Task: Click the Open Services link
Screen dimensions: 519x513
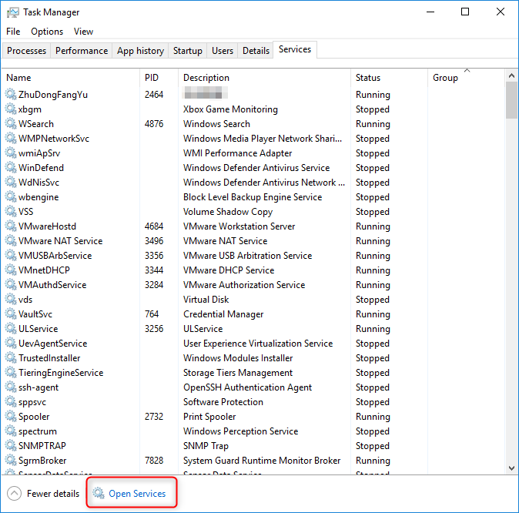Action: [137, 493]
